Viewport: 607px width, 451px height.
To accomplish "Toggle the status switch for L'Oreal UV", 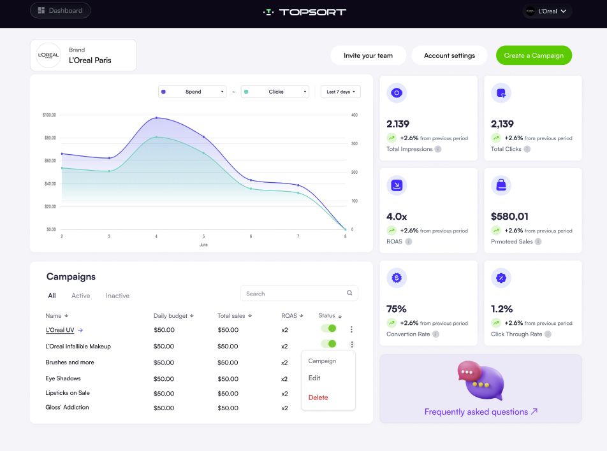I will click(329, 328).
